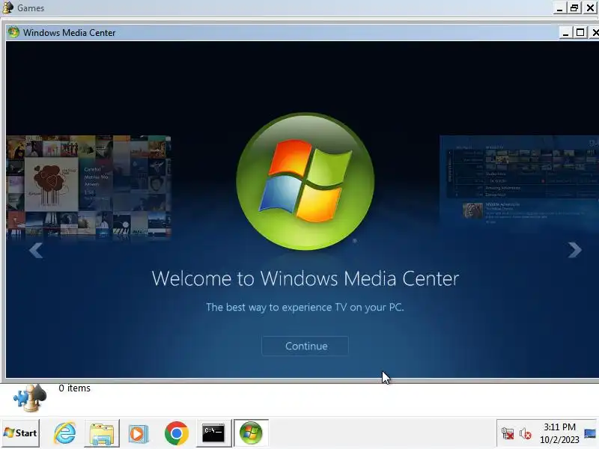
Task: Open the Start menu
Action: [x=20, y=433]
